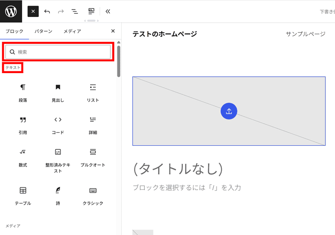The height and width of the screenshot is (235, 335).
Task: Insert the クラシック classic block
Action: [x=93, y=196]
